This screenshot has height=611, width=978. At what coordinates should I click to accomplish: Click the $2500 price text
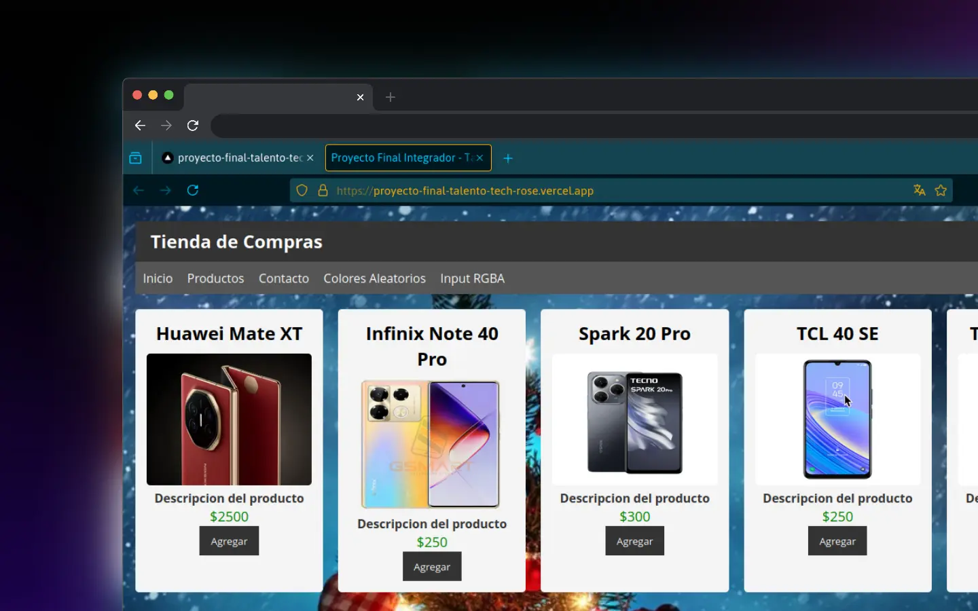[229, 517]
